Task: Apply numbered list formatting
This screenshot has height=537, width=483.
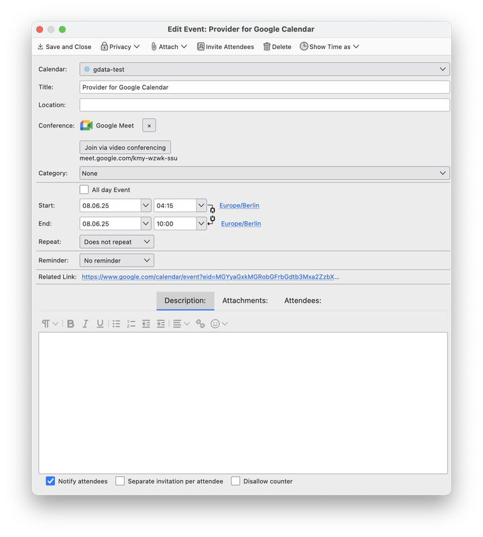Action: click(x=131, y=324)
